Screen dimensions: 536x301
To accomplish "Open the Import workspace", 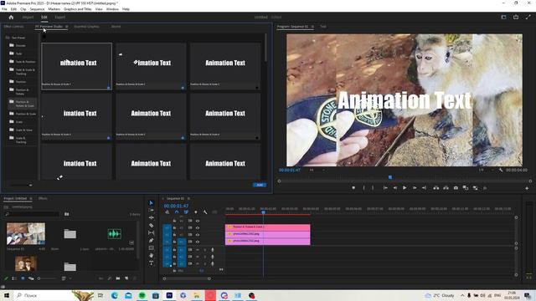I will (28, 17).
